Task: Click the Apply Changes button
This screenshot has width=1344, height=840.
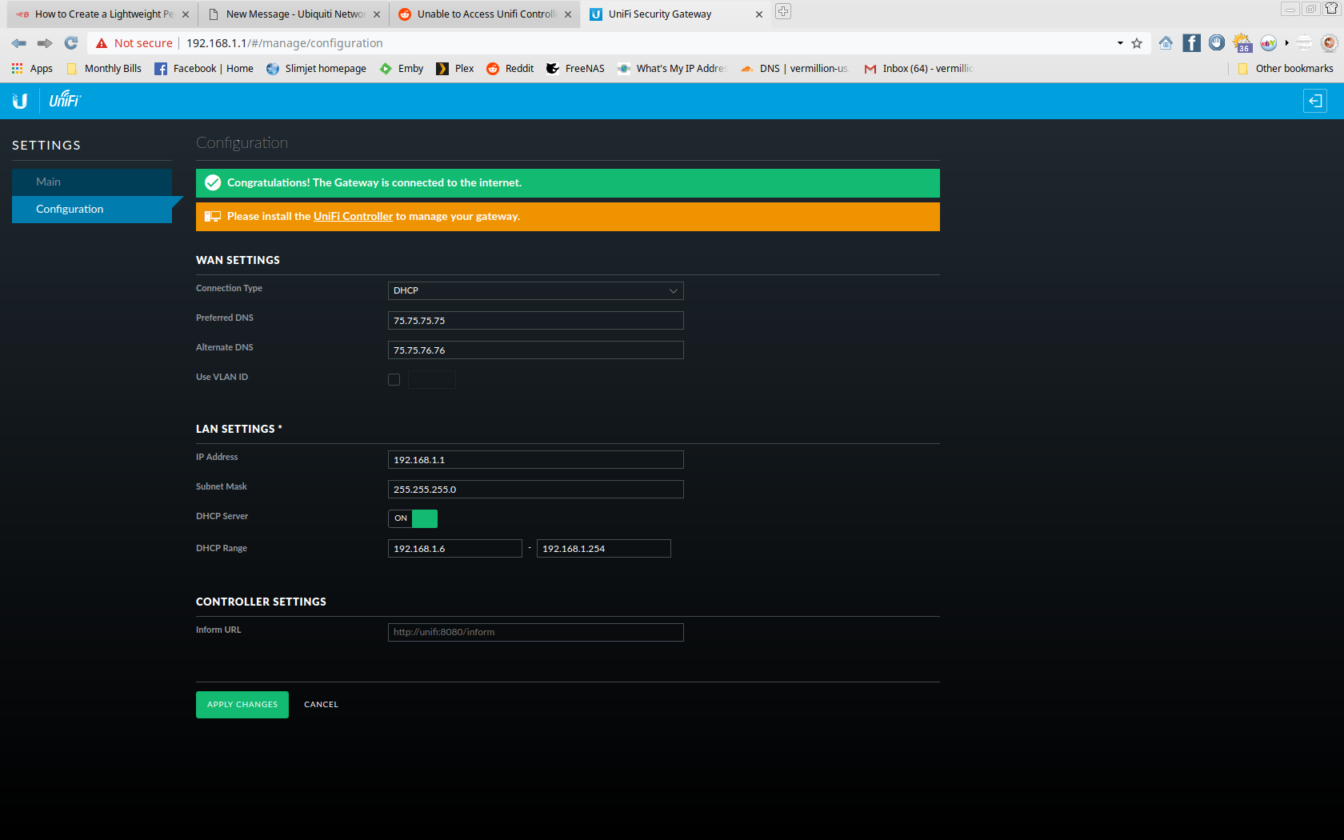Action: point(242,705)
